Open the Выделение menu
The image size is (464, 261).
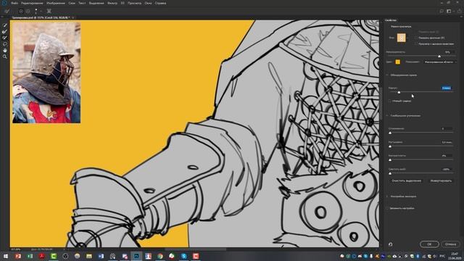[x=96, y=3]
